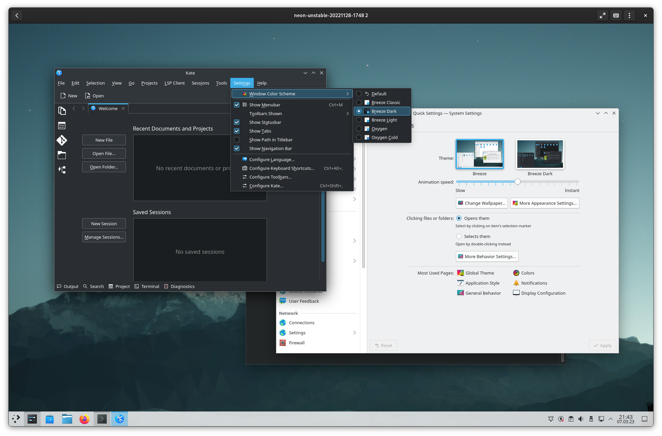Click the Change Wallpaper button
Image resolution: width=662 pixels, height=436 pixels.
click(x=482, y=203)
